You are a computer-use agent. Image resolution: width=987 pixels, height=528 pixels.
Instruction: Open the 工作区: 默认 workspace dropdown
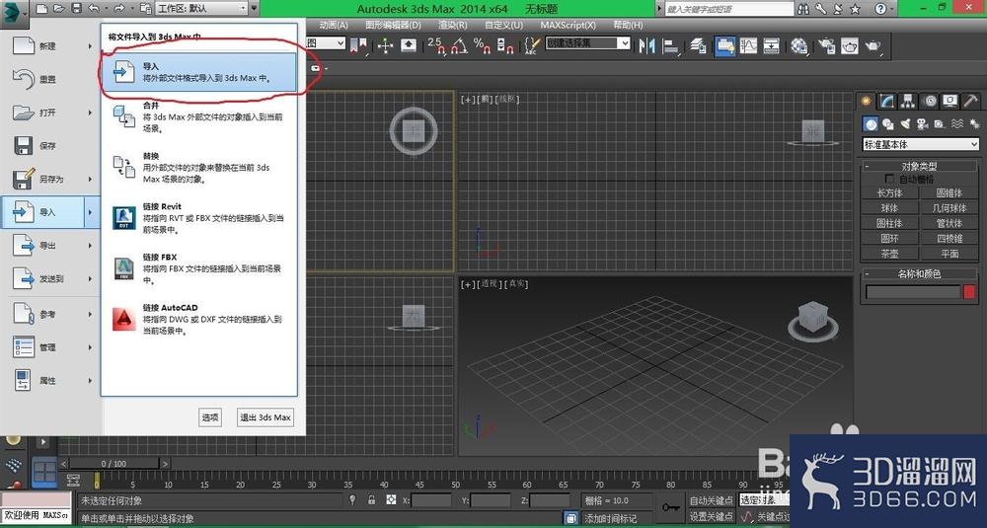201,8
